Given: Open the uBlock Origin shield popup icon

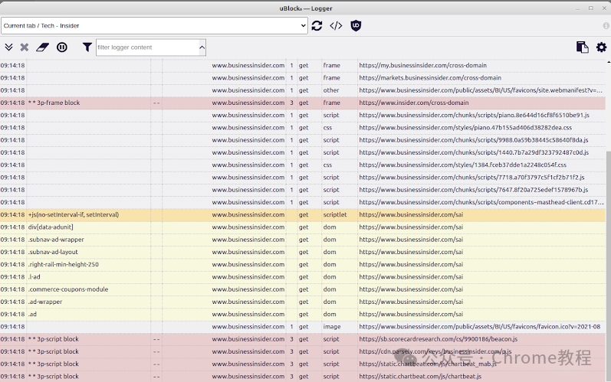Looking at the screenshot, I should (356, 26).
